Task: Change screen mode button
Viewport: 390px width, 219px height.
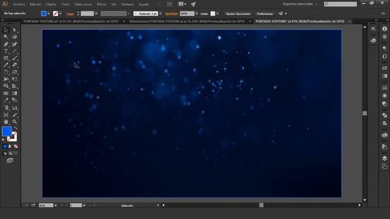Action: (x=10, y=161)
